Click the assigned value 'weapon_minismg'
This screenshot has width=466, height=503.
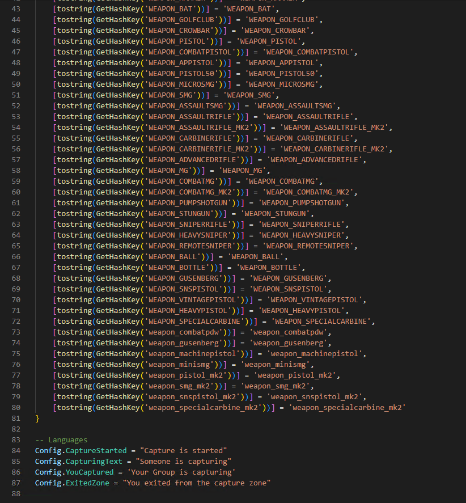tap(275, 365)
